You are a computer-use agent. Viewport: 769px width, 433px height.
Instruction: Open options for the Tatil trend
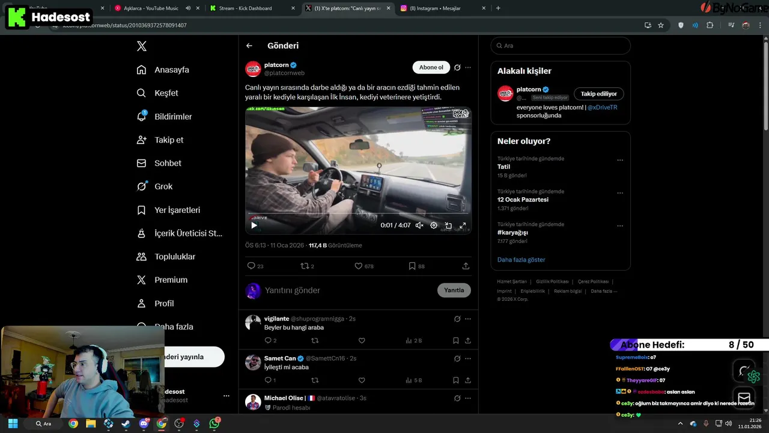coord(620,161)
